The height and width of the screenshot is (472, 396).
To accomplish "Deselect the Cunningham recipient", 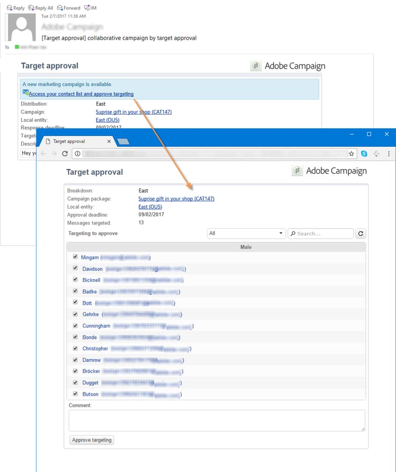I will pos(76,325).
